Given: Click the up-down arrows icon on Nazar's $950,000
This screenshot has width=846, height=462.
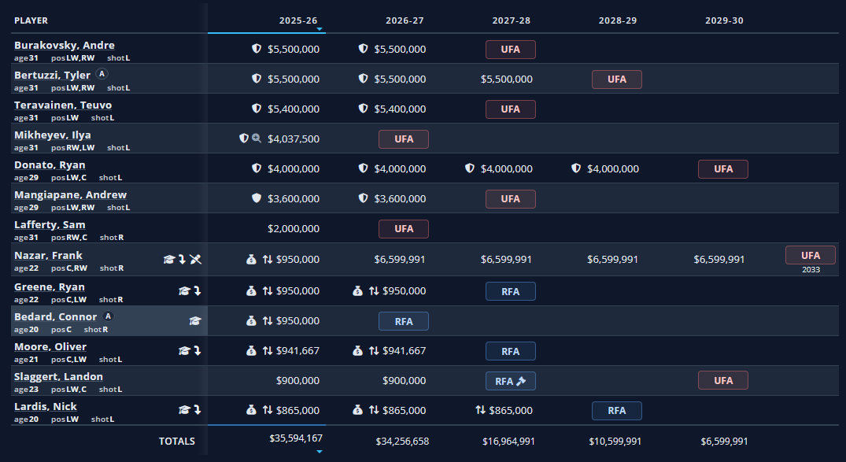Looking at the screenshot, I should (267, 260).
